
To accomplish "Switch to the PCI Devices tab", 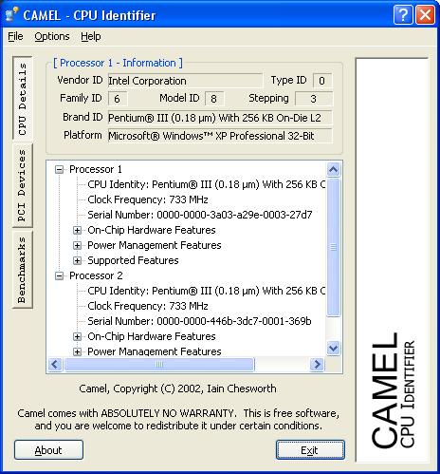I will pyautogui.click(x=22, y=185).
